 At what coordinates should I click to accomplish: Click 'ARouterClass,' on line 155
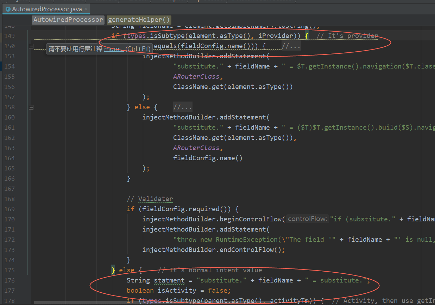(x=198, y=77)
